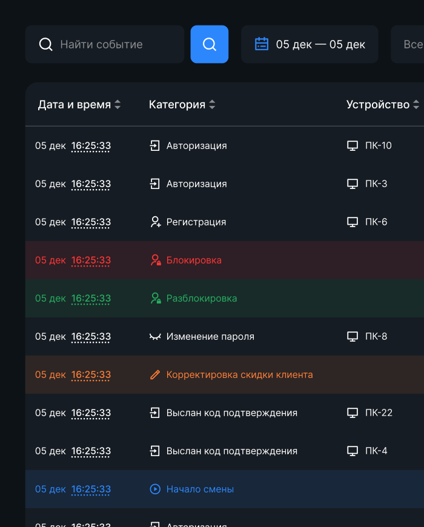Click the underlined time in the Блокировка row
Viewport: 424px width, 527px height.
click(91, 260)
